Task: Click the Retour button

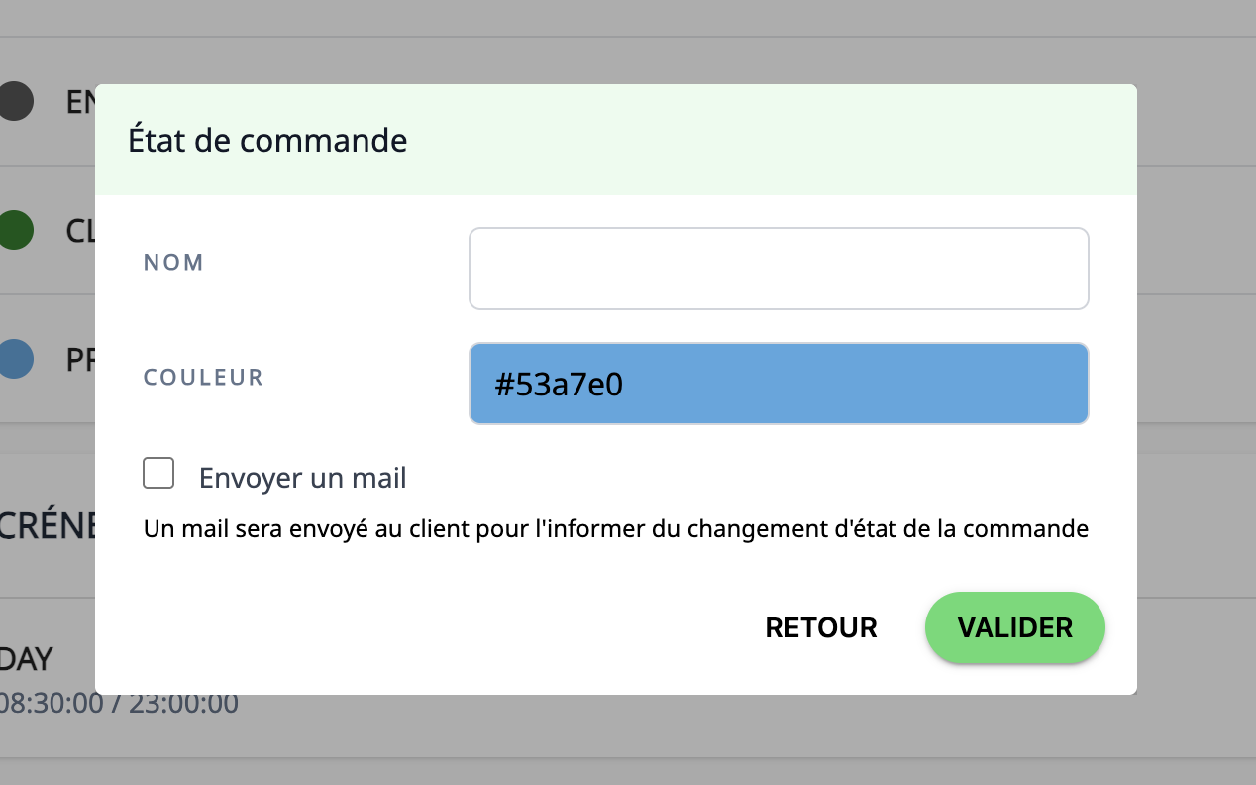Action: pos(821,627)
